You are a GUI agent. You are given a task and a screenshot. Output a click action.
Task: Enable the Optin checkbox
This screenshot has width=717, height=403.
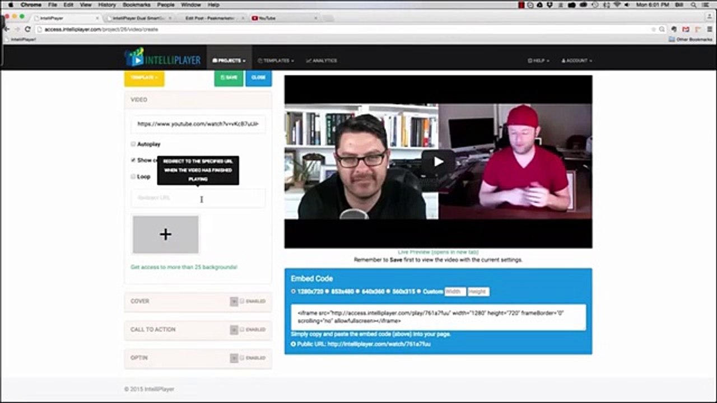[x=242, y=358]
